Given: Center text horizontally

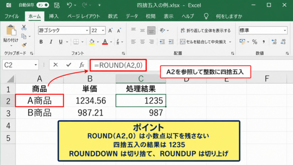Looking at the screenshot, I should point(142,42).
